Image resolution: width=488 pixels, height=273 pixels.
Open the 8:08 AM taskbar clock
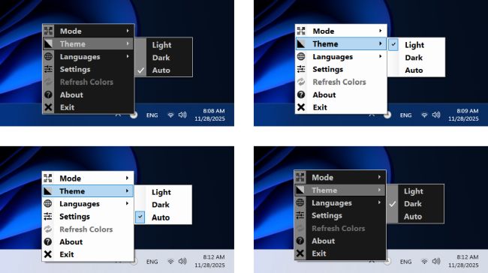point(209,115)
